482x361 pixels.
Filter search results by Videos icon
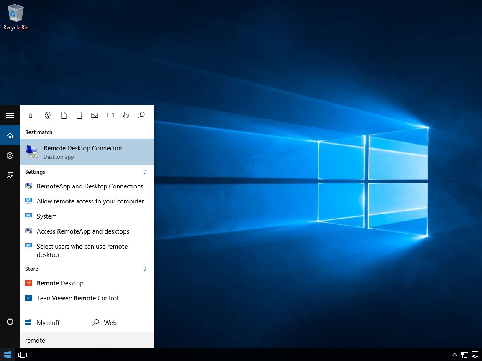pos(110,115)
